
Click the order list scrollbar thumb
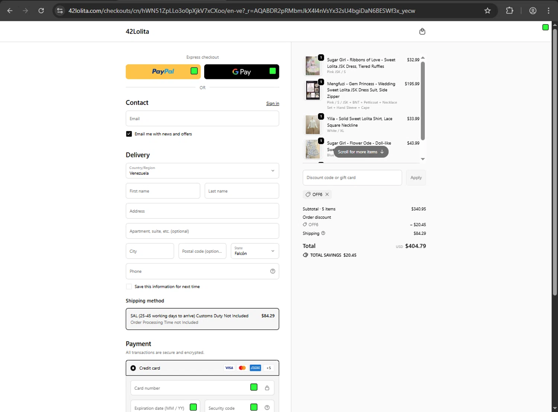click(x=423, y=100)
